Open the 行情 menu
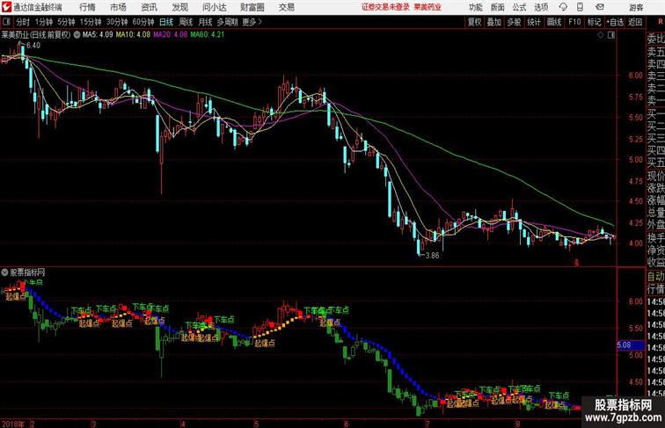 click(87, 7)
